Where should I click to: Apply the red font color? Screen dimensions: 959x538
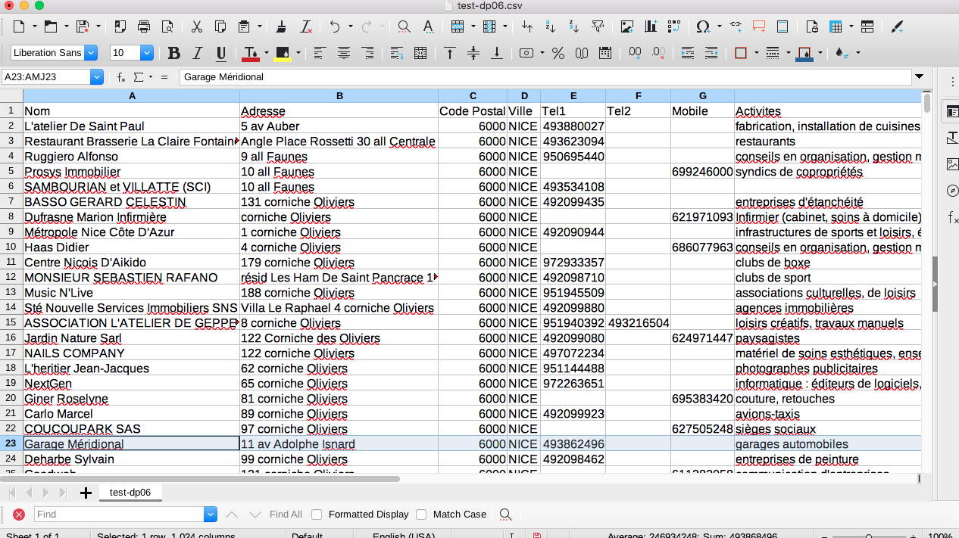251,53
